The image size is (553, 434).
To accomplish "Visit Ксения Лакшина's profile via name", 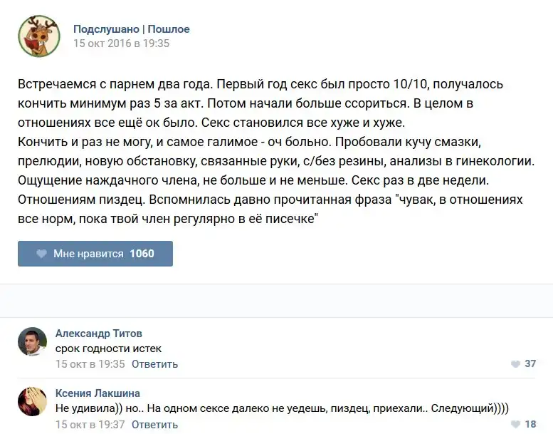I will click(98, 393).
